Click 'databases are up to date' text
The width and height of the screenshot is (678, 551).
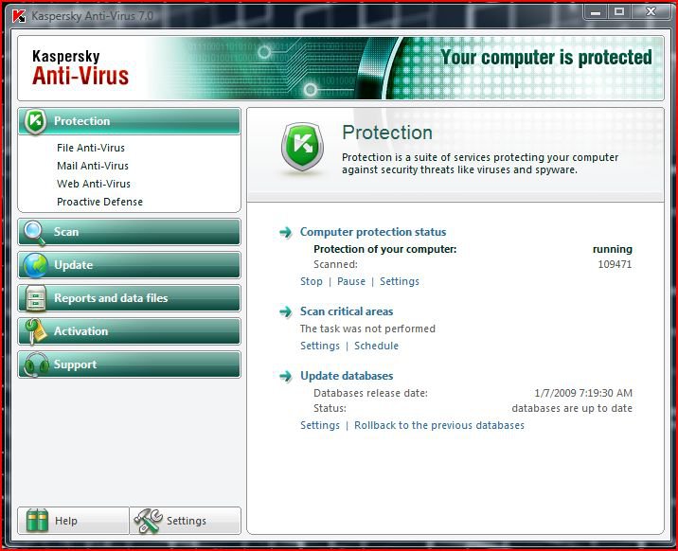coord(572,408)
